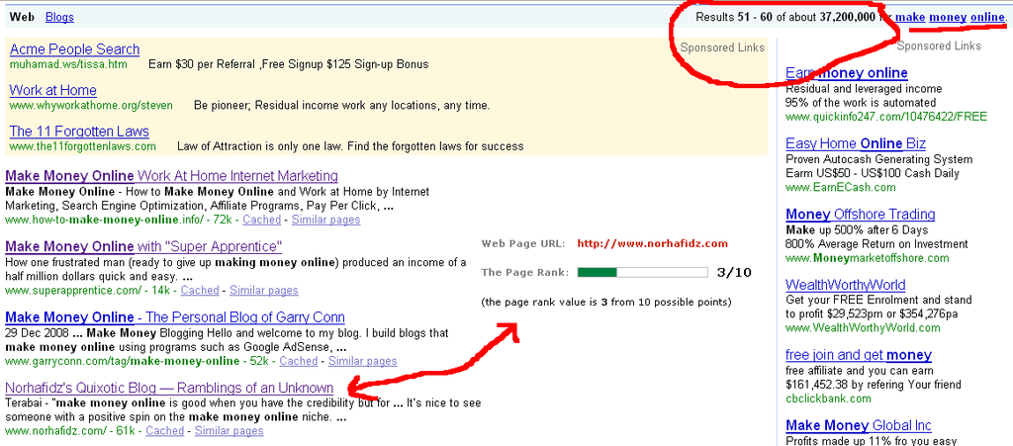The height and width of the screenshot is (446, 1013).
Task: Open Money Offshore Trading ad
Action: click(x=860, y=215)
